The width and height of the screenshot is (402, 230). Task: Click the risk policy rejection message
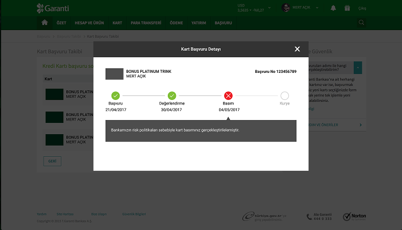pyautogui.click(x=175, y=130)
